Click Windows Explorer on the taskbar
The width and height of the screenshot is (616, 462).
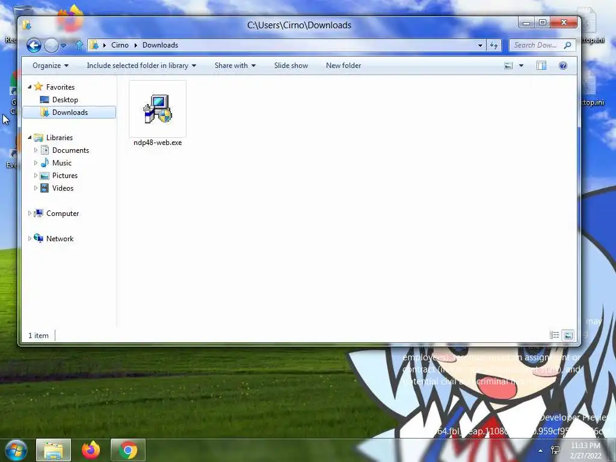pos(54,450)
